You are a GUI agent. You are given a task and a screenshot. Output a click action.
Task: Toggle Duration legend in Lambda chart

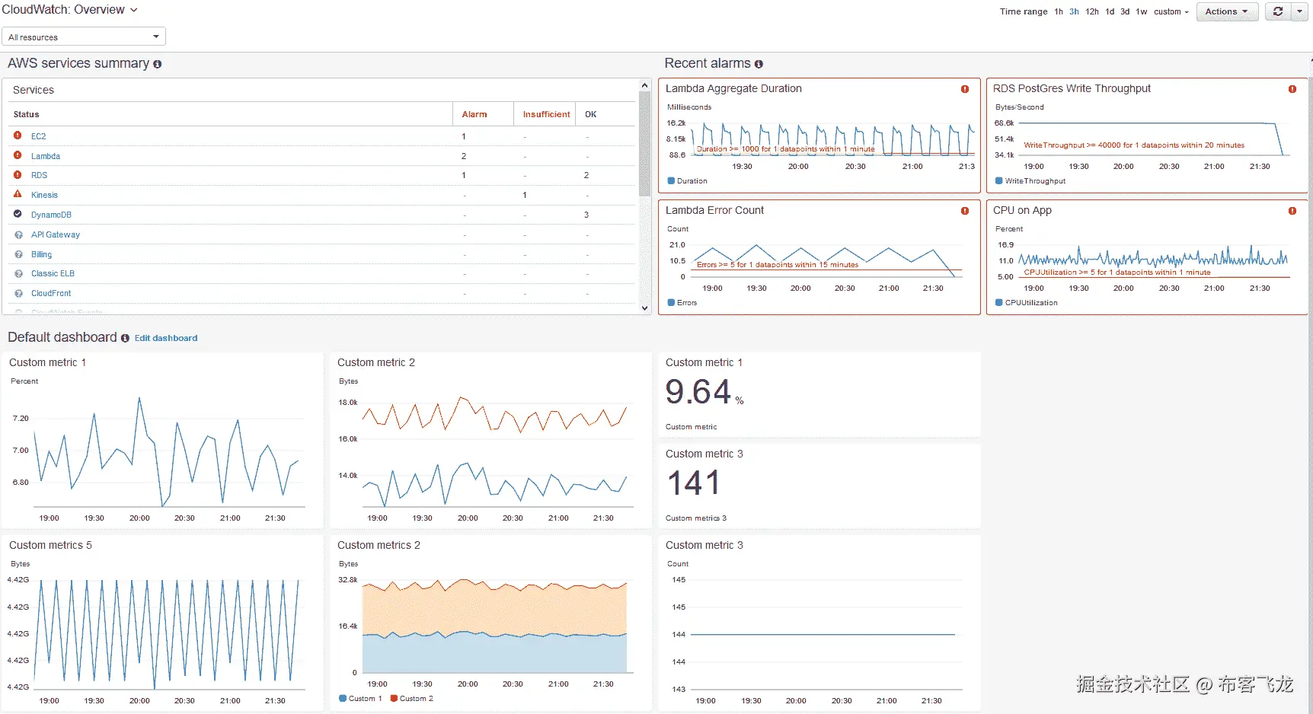tap(687, 181)
